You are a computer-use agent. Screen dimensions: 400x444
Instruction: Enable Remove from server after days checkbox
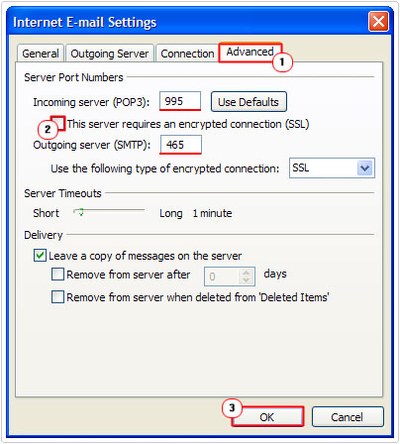(57, 275)
